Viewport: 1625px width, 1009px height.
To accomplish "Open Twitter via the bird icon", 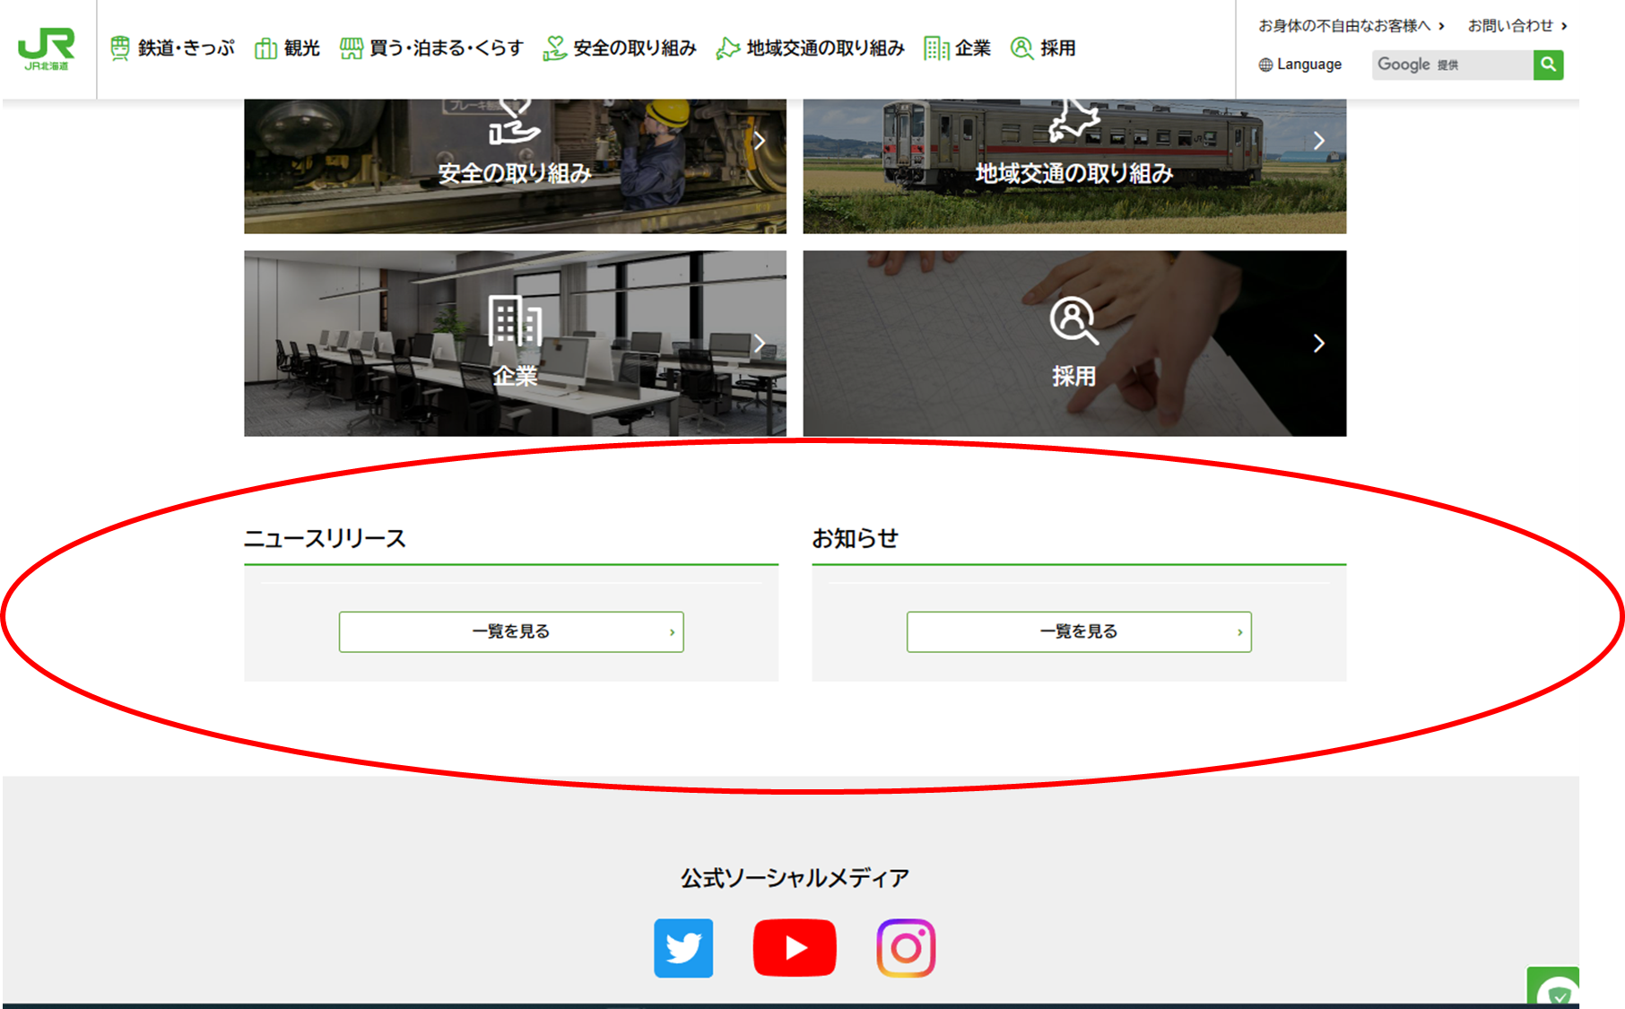I will click(683, 946).
